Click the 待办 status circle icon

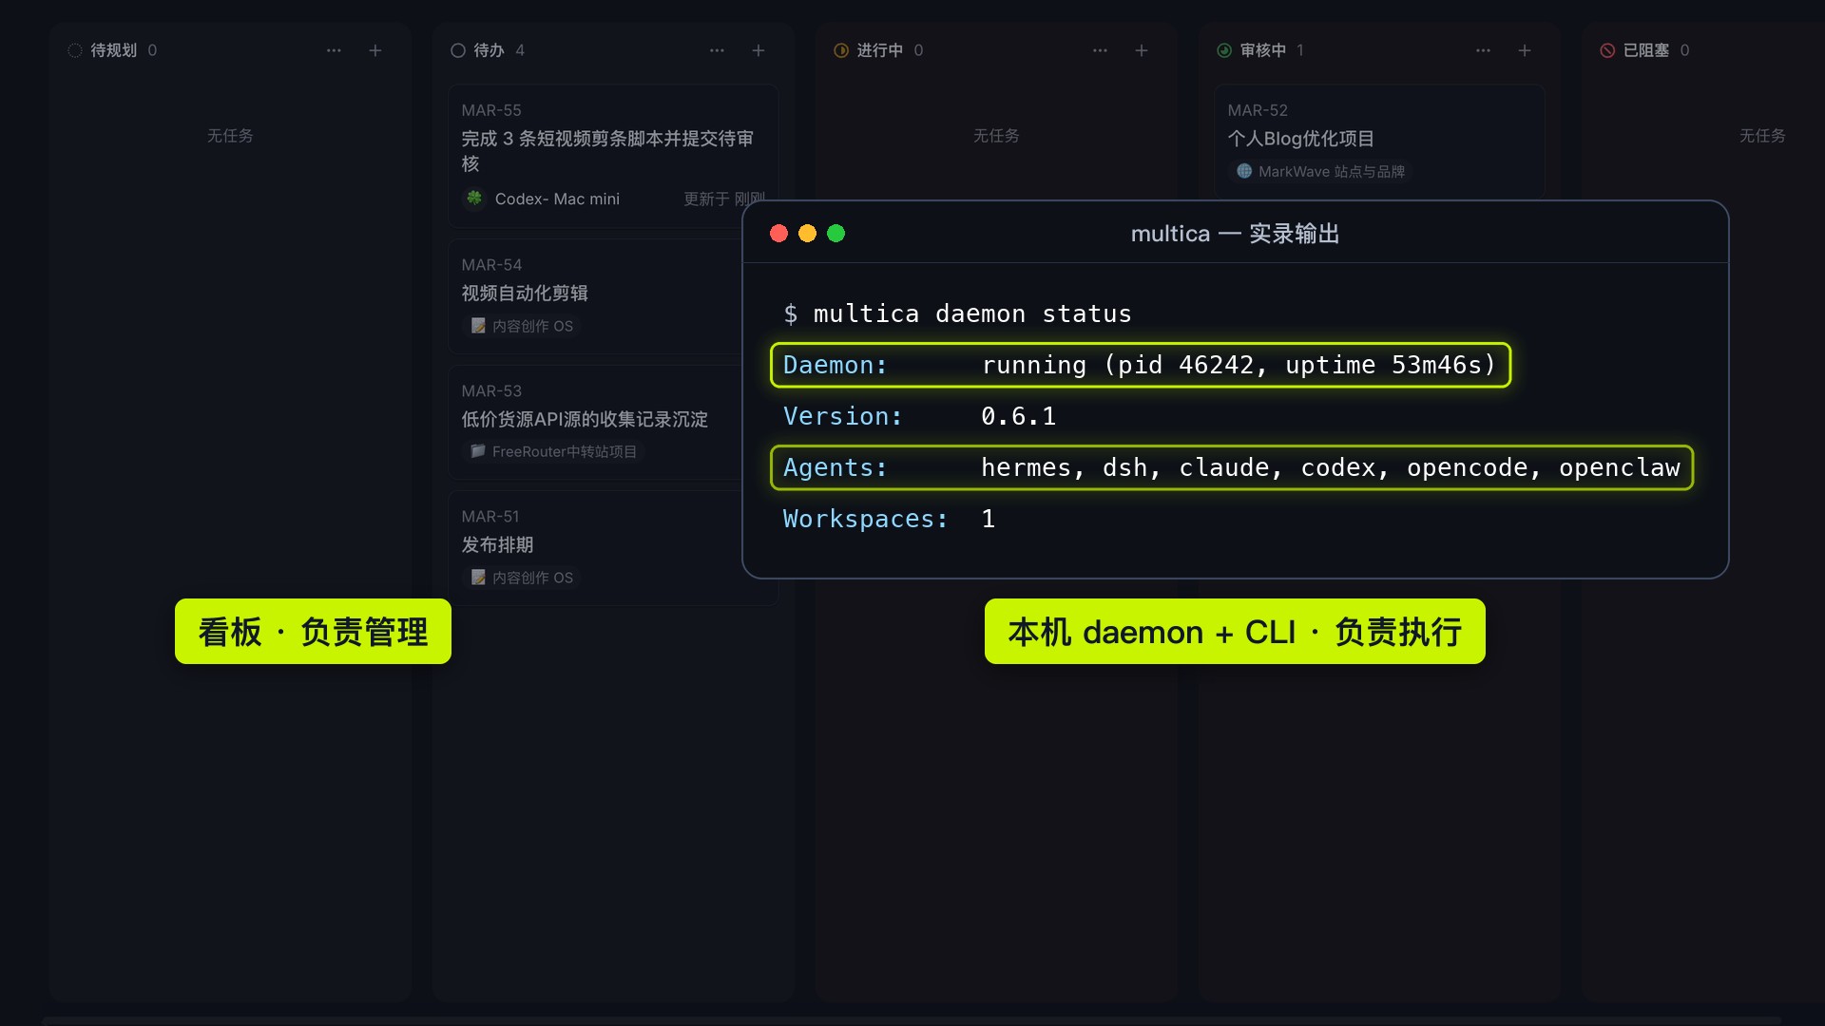[x=458, y=50]
